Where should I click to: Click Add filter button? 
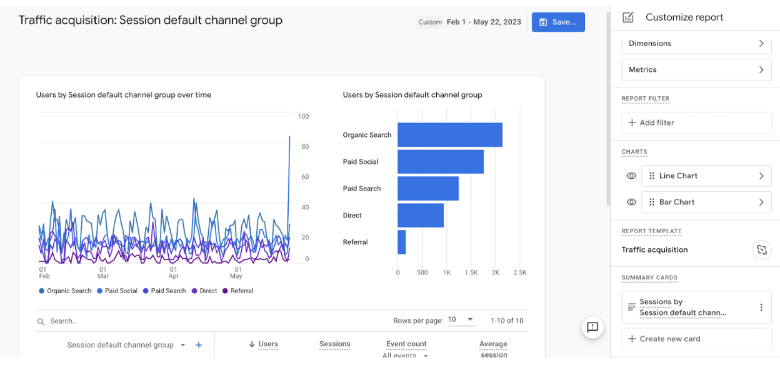(696, 122)
